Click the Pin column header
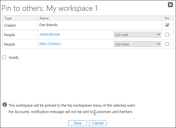 167,18
